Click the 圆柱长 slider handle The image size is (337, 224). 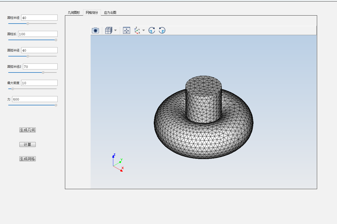coord(56,40)
